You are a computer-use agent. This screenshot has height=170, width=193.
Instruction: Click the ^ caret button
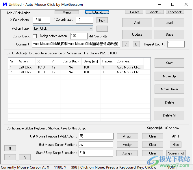[10, 157]
